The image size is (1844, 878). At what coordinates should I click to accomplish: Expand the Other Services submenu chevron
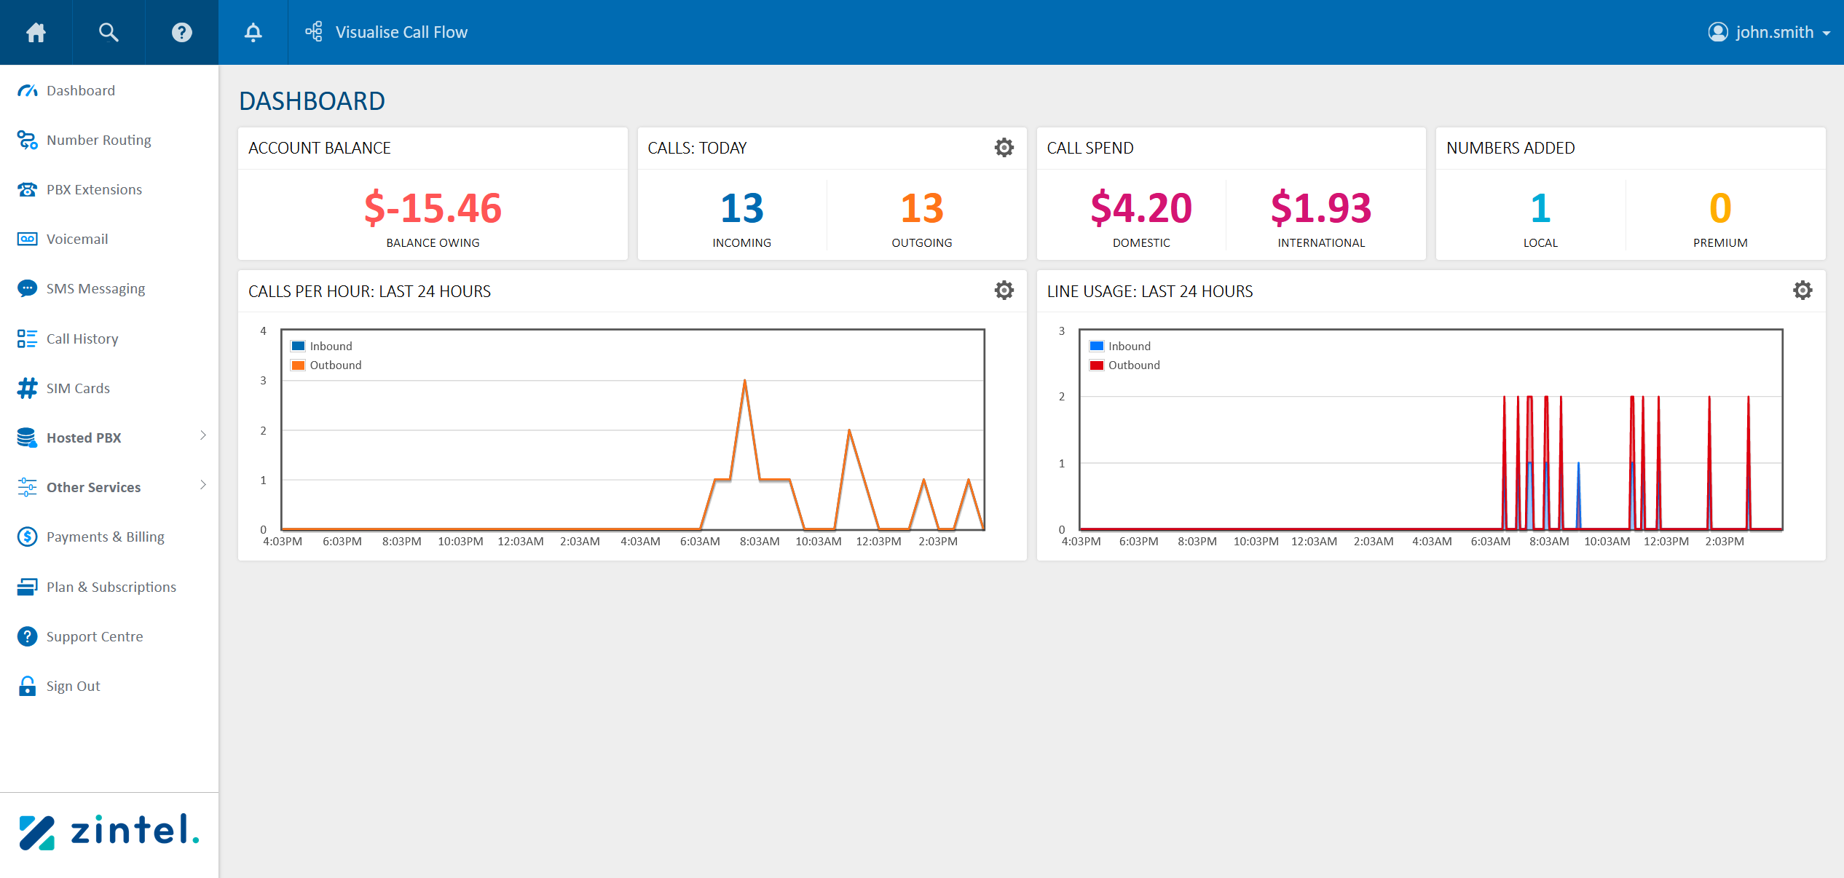coord(203,485)
